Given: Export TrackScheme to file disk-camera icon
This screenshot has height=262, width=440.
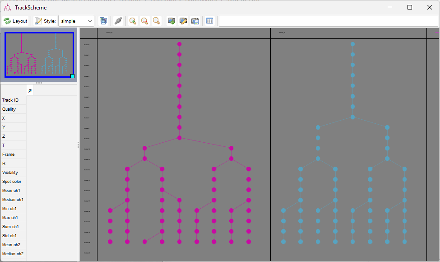Looking at the screenshot, I should tap(195, 21).
